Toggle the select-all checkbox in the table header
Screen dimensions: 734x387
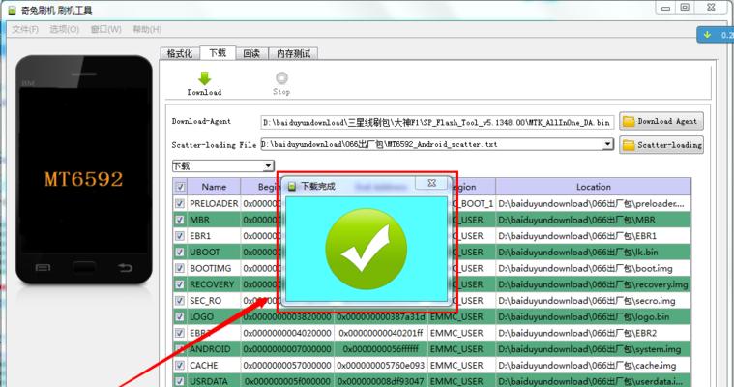(180, 187)
